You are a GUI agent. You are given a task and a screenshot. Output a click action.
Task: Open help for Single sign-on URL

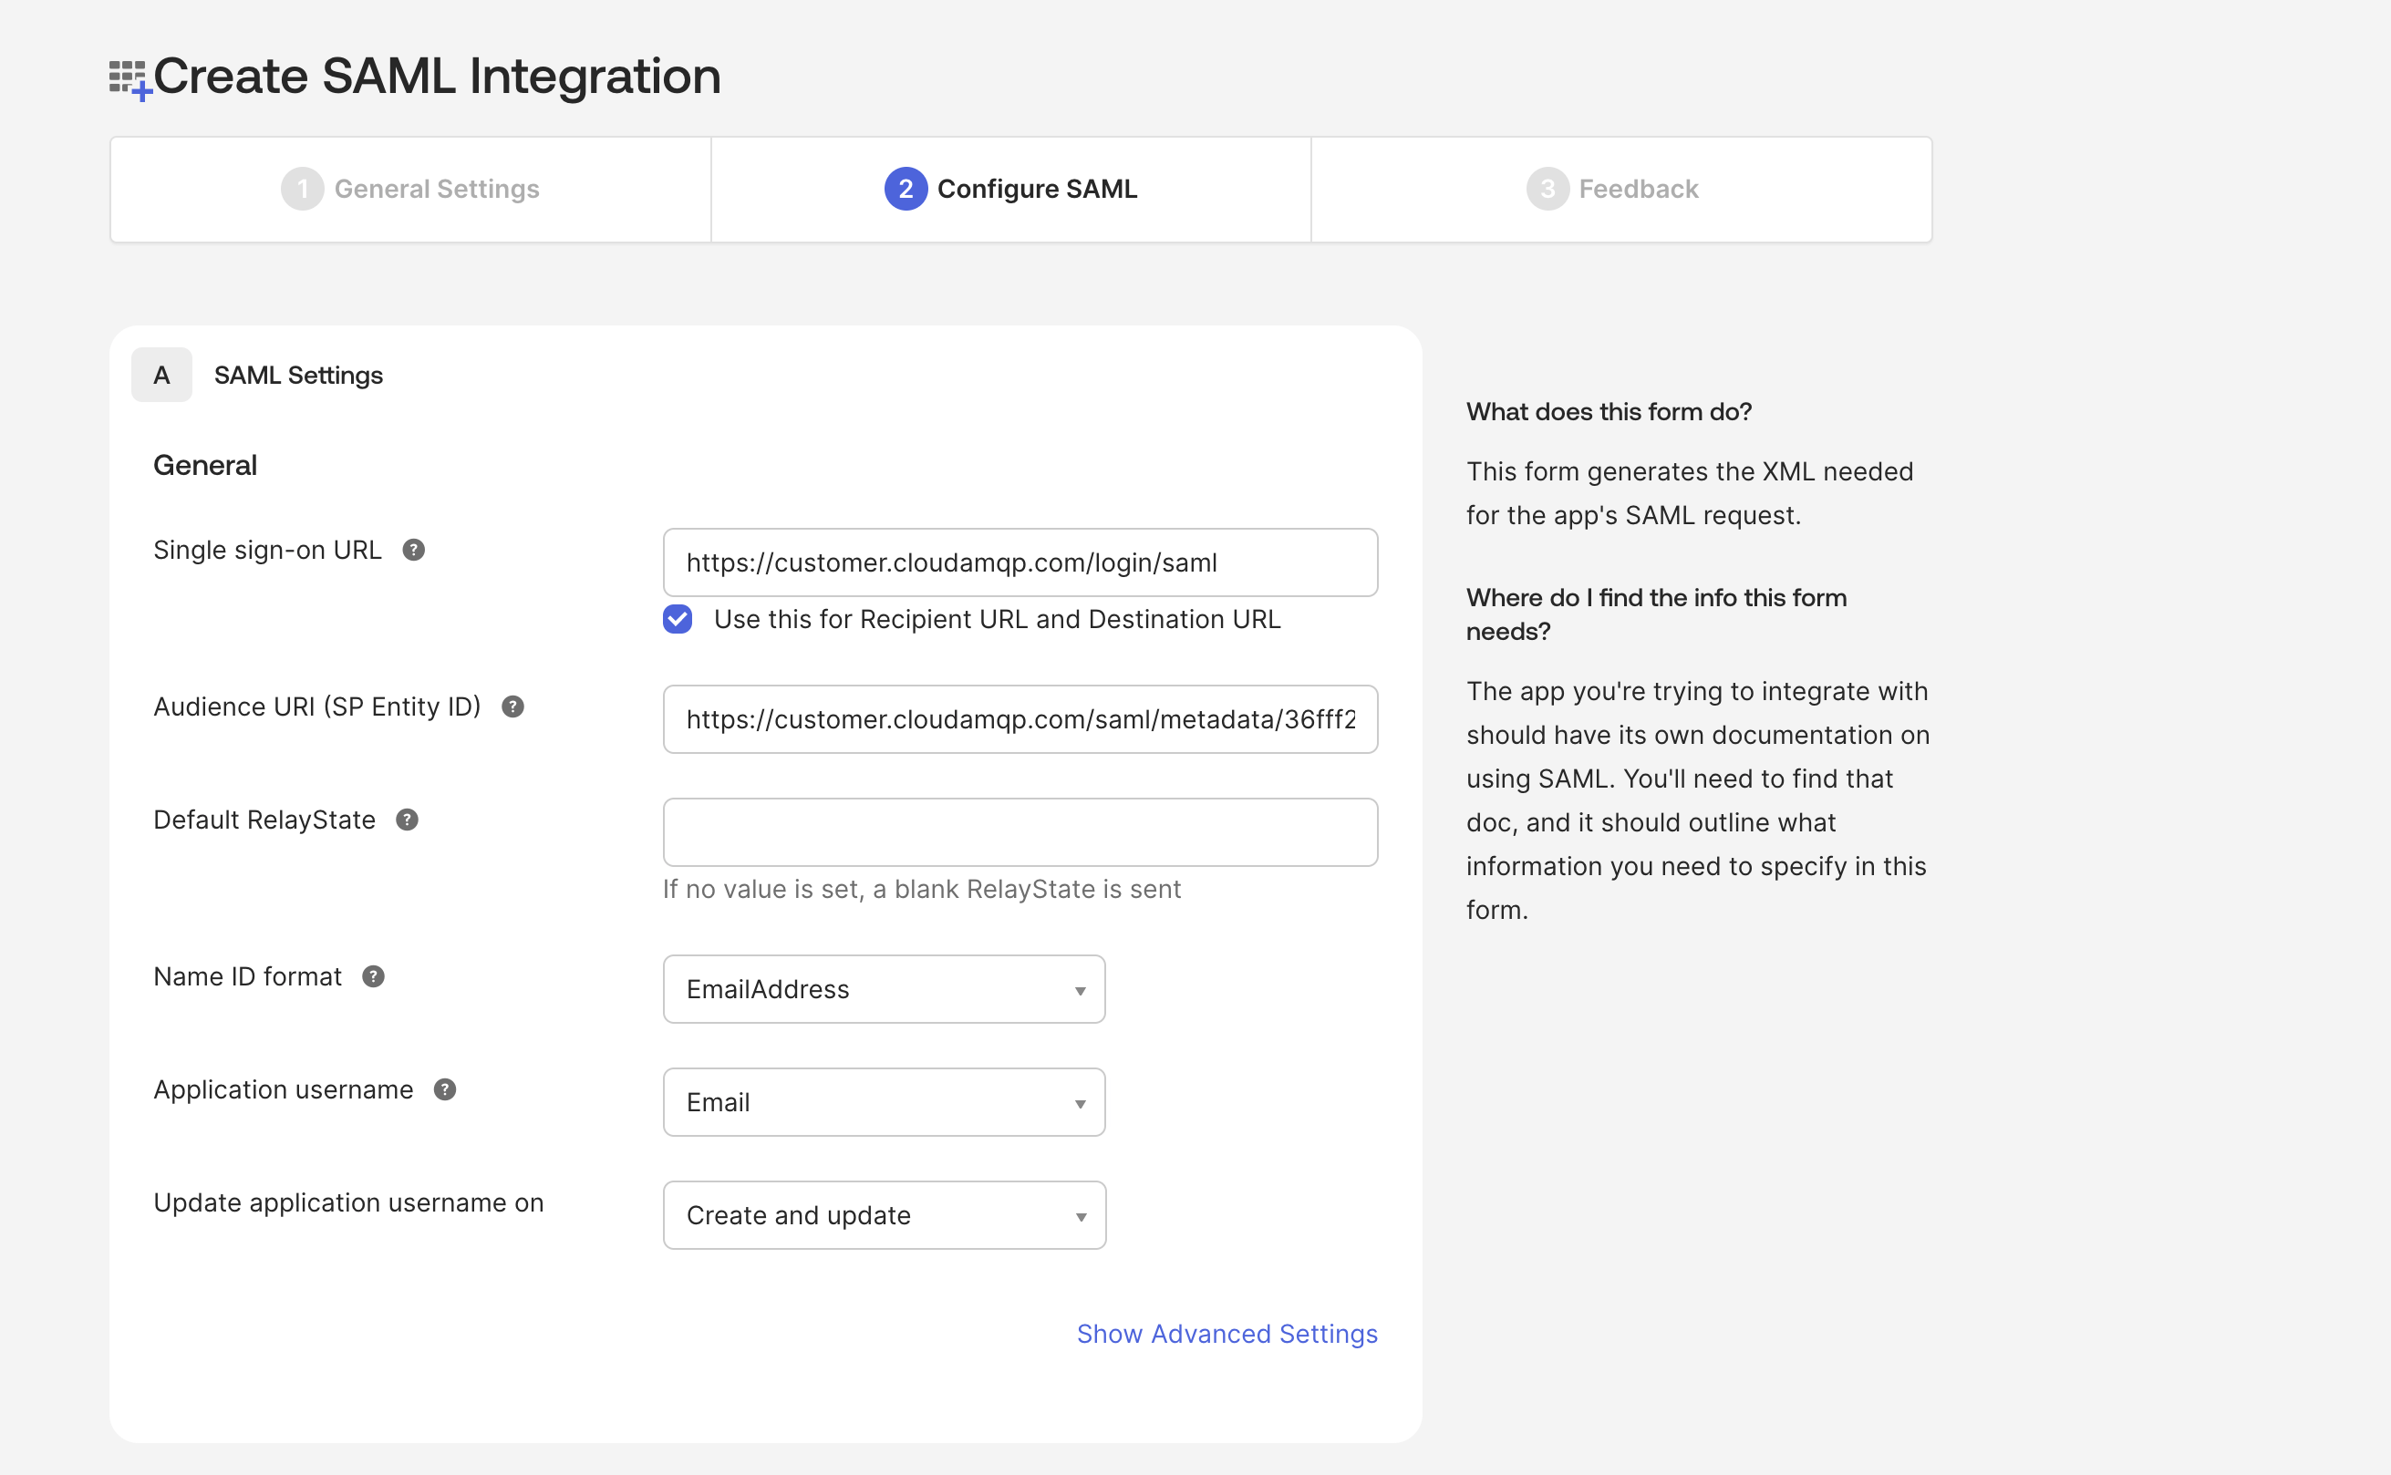[x=414, y=551]
